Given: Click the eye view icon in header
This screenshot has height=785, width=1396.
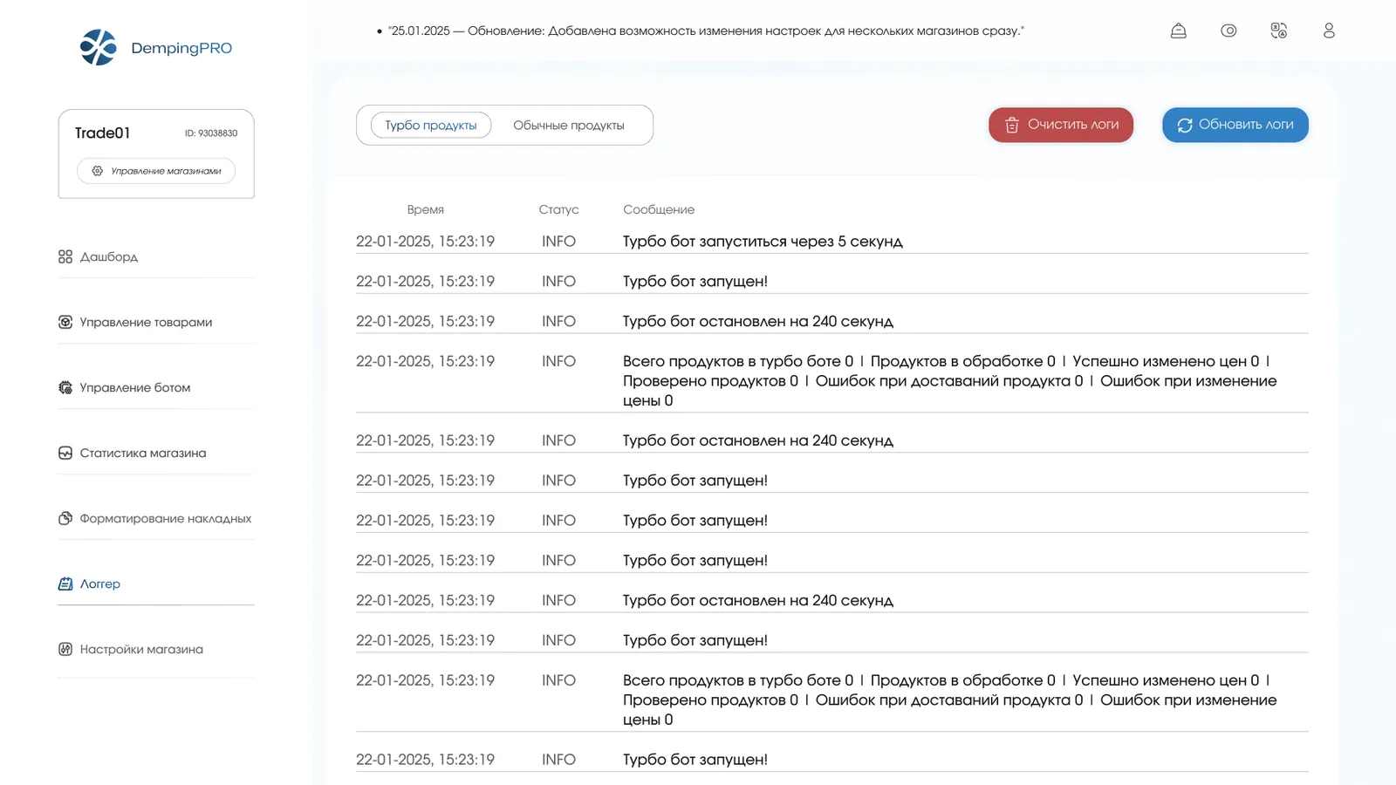Looking at the screenshot, I should [1228, 31].
